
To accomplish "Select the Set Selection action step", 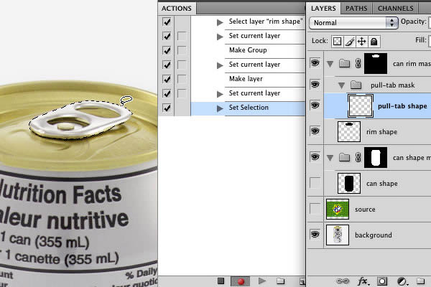I will pyautogui.click(x=248, y=108).
